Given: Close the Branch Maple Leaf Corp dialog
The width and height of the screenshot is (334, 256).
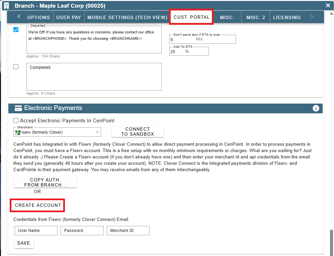Looking at the screenshot, I should tap(328, 5).
